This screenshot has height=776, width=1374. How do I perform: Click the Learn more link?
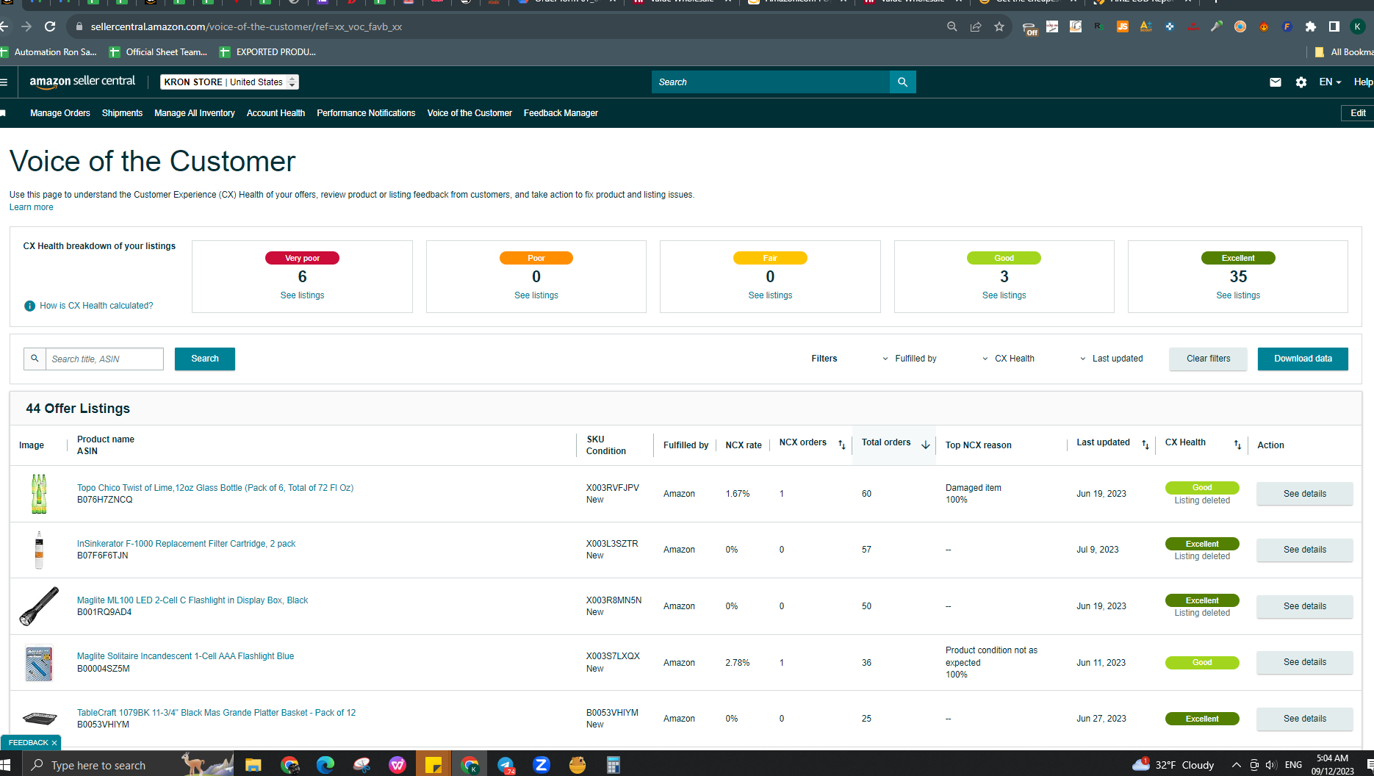pyautogui.click(x=31, y=207)
